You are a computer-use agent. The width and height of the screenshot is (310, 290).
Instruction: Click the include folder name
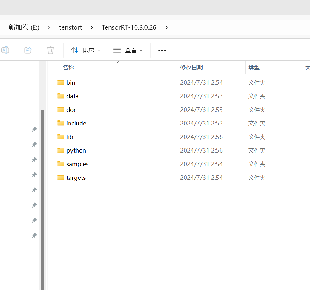tap(76, 123)
